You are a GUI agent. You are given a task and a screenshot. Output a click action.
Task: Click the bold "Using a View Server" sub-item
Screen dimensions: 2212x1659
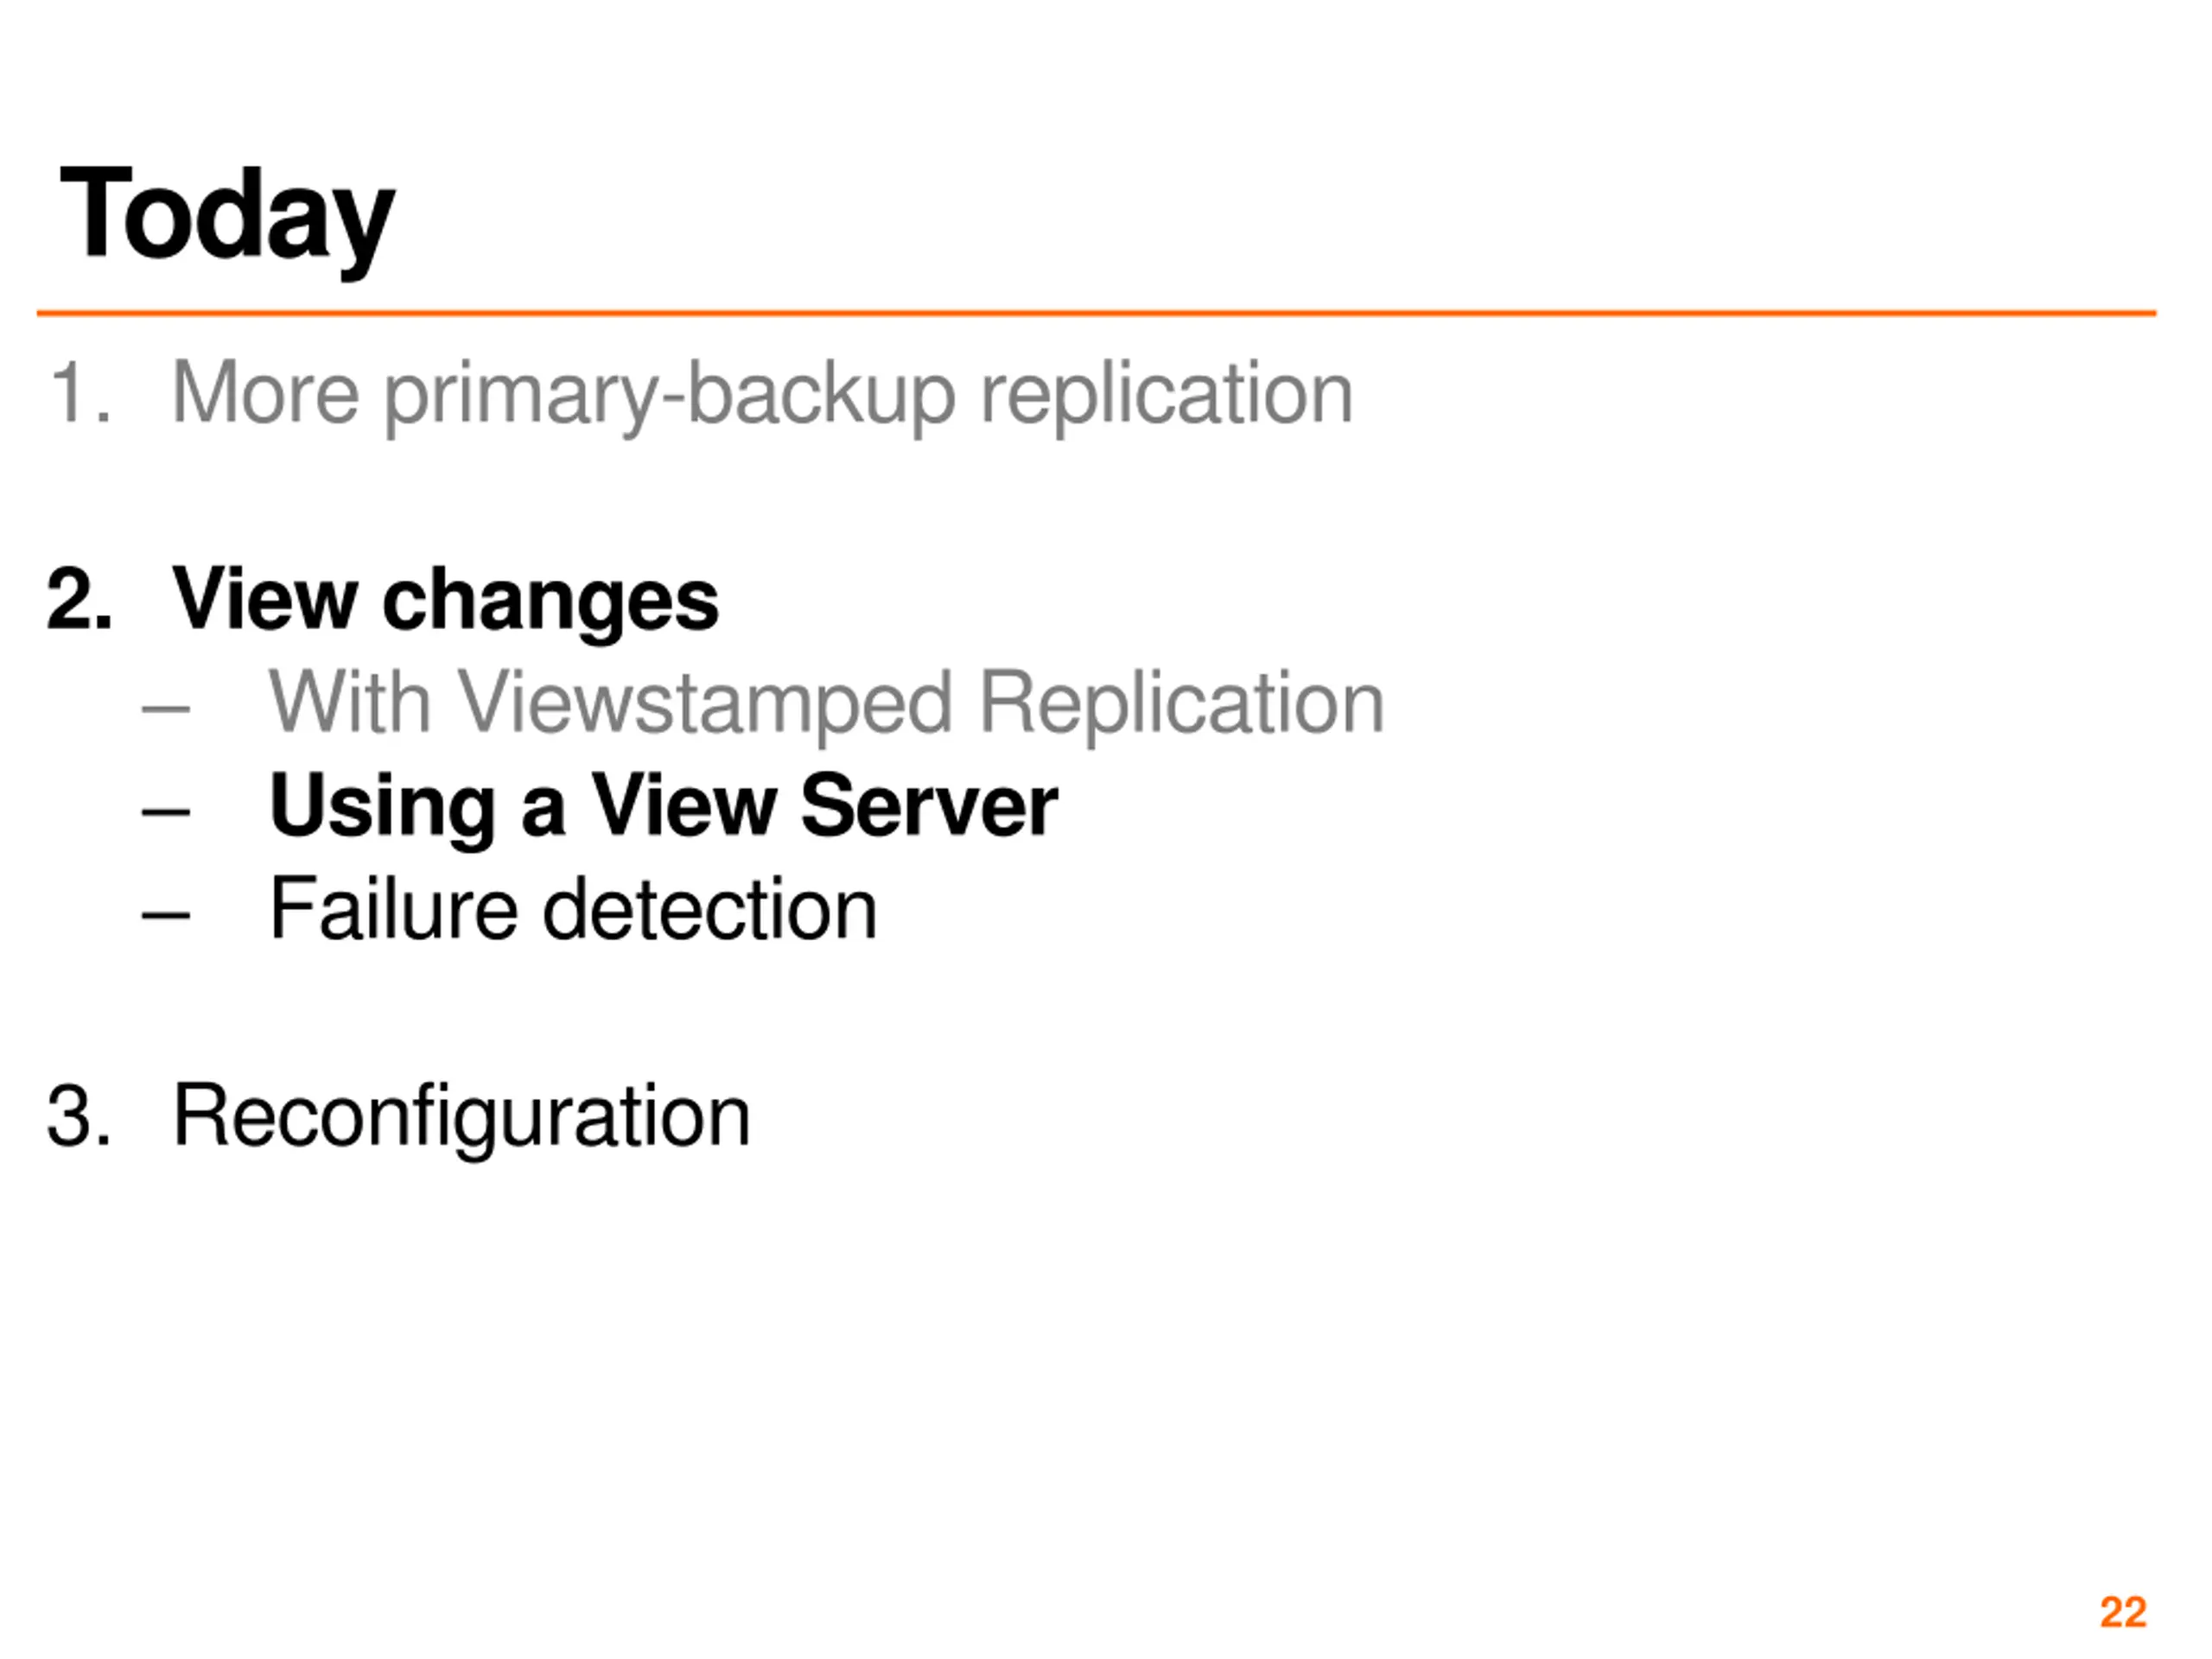point(663,809)
